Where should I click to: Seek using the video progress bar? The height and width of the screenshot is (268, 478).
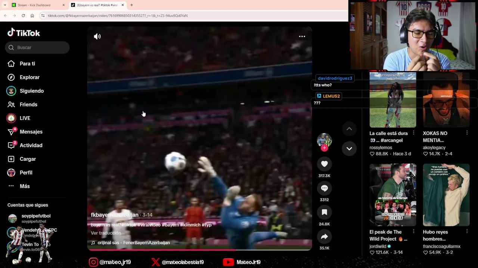[199, 249]
